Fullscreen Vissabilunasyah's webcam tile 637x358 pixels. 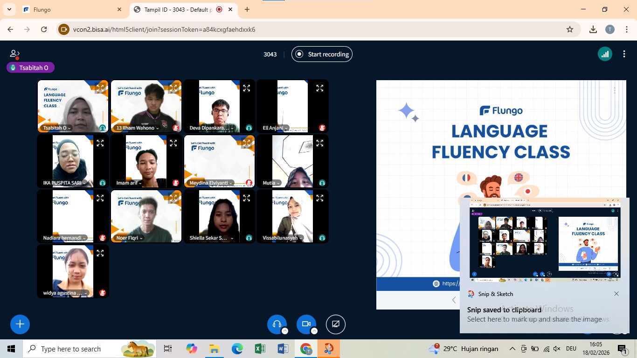[x=320, y=198]
